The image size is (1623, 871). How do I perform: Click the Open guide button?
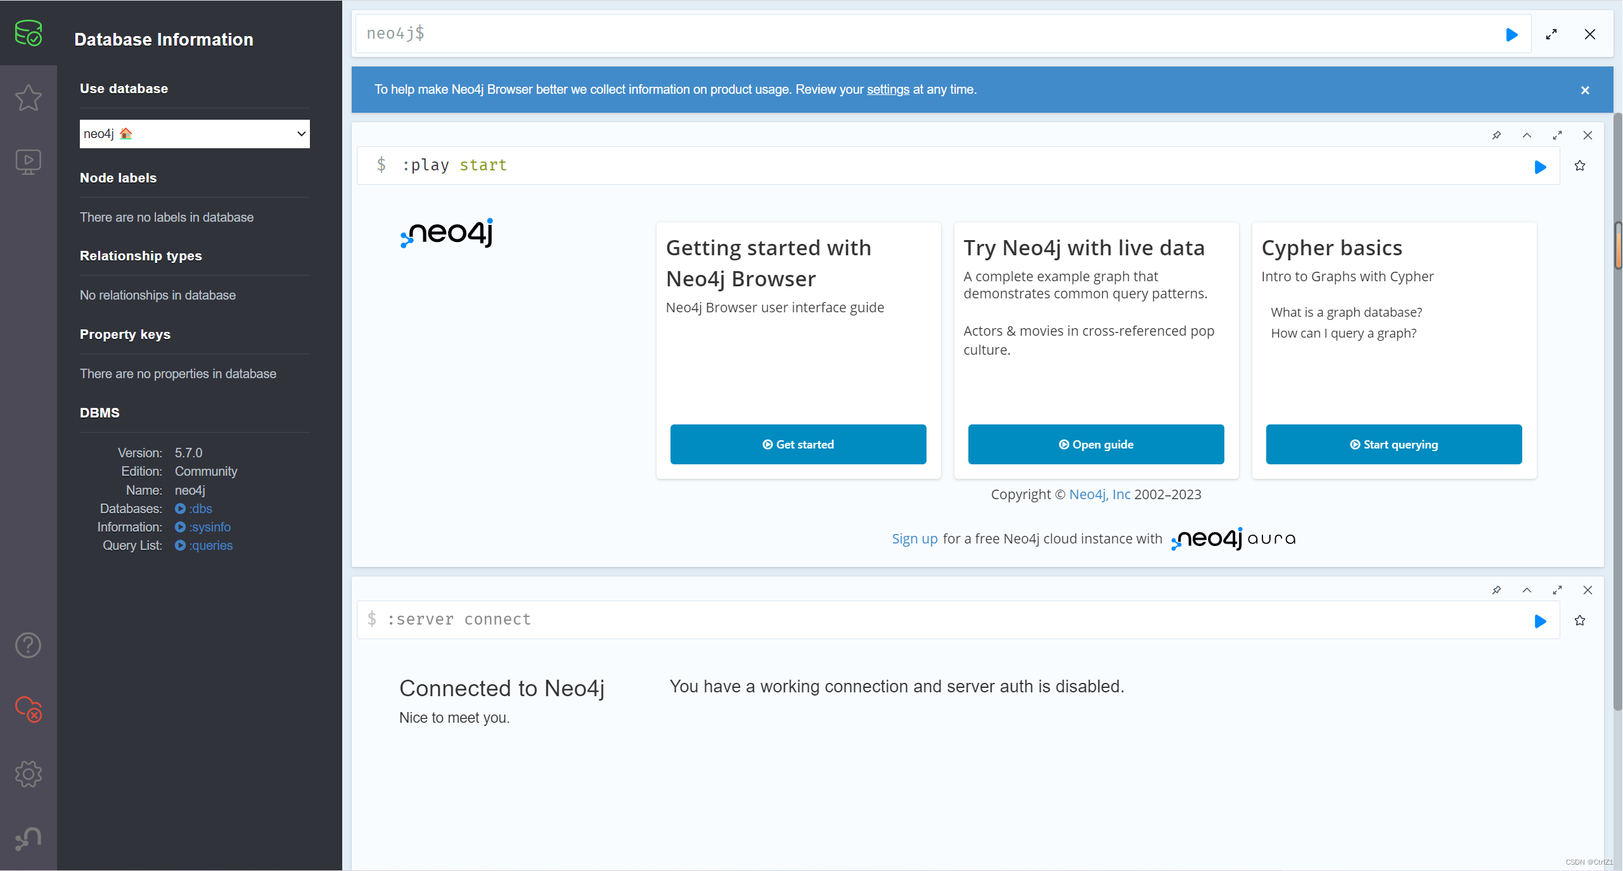pyautogui.click(x=1096, y=444)
